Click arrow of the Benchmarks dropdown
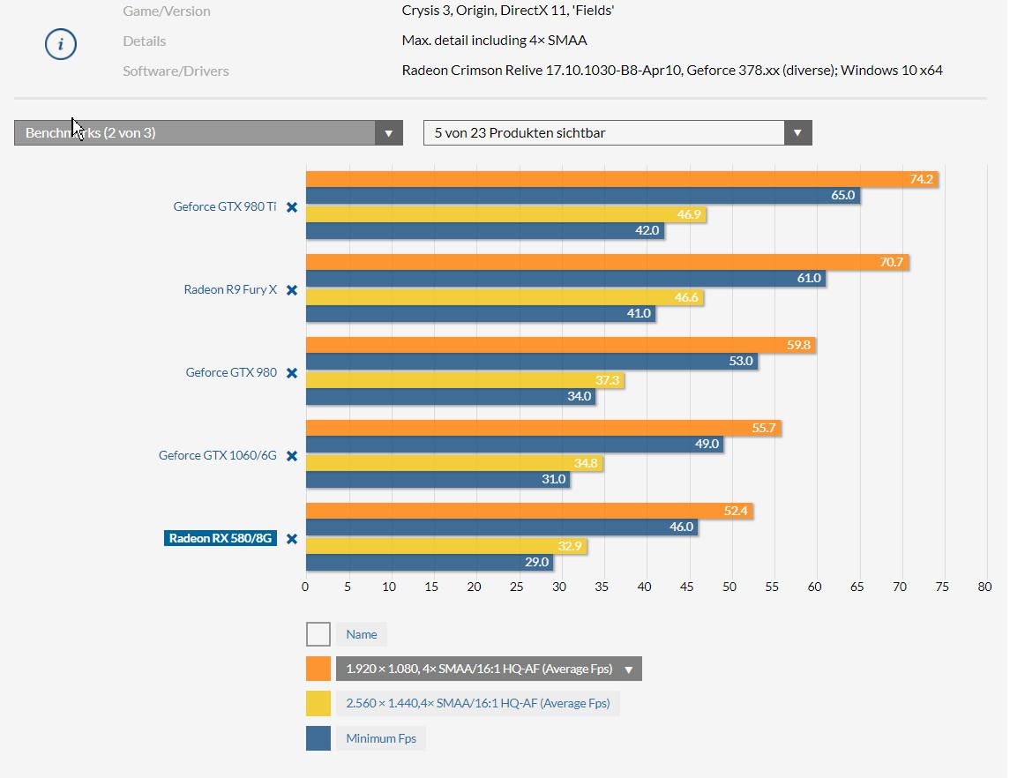Screen dimensions: 1010x778 coord(388,133)
